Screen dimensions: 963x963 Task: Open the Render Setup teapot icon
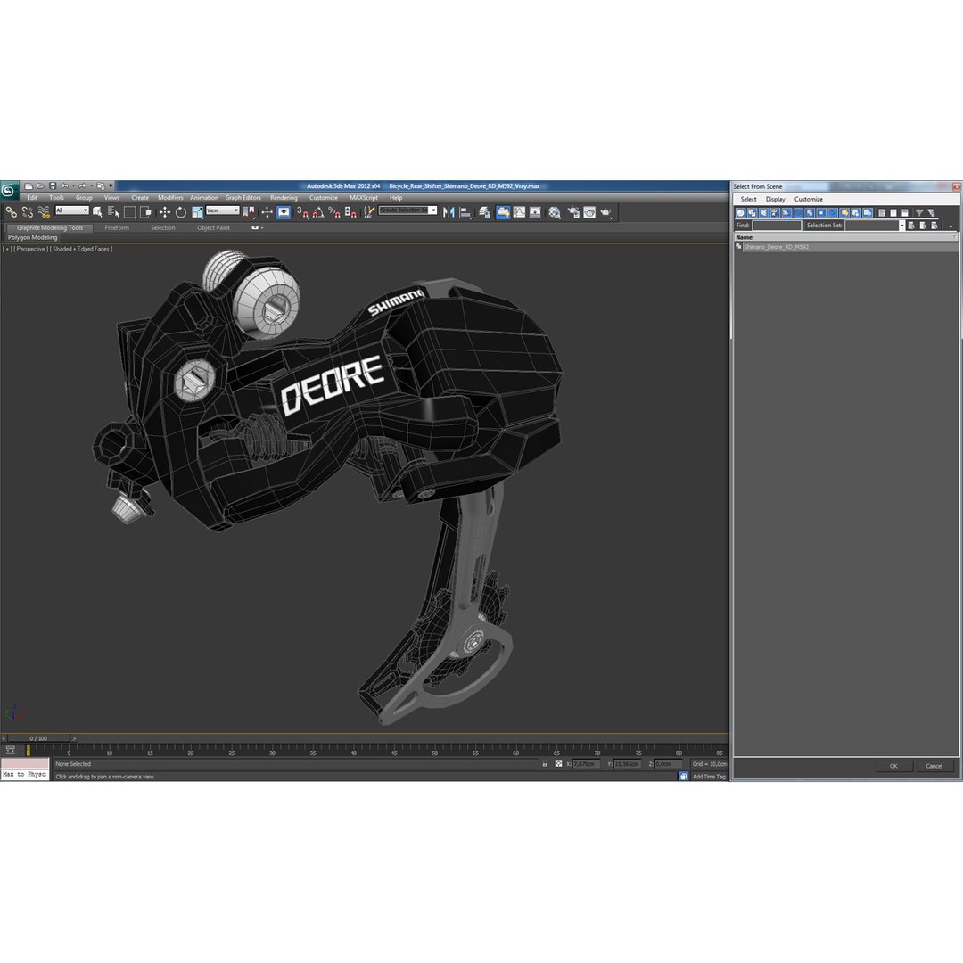(573, 212)
